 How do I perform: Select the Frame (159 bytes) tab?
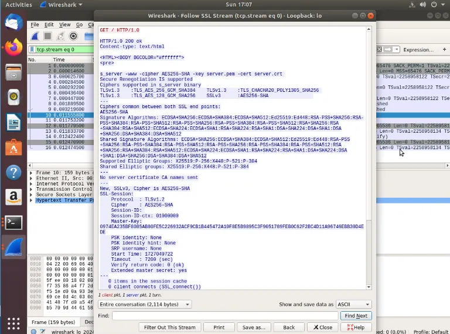pos(53,322)
